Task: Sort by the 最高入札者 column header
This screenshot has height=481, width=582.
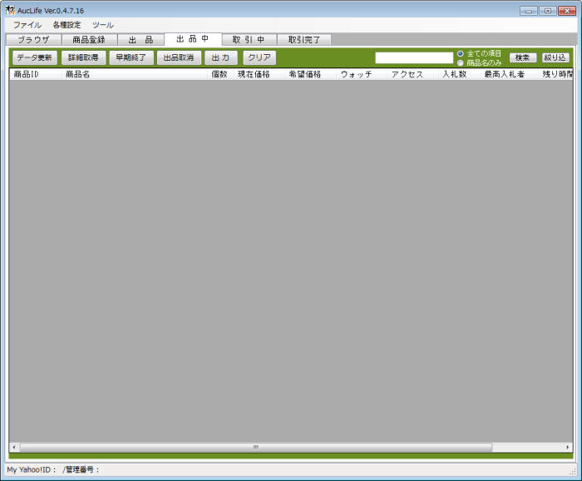Action: (x=509, y=74)
